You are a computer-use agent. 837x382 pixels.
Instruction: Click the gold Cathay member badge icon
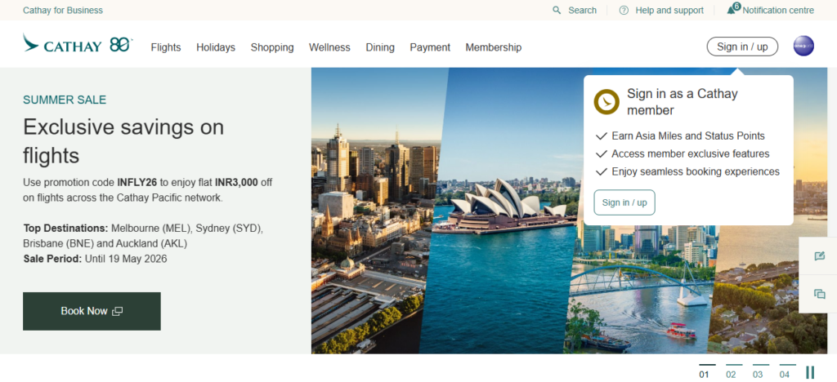606,101
